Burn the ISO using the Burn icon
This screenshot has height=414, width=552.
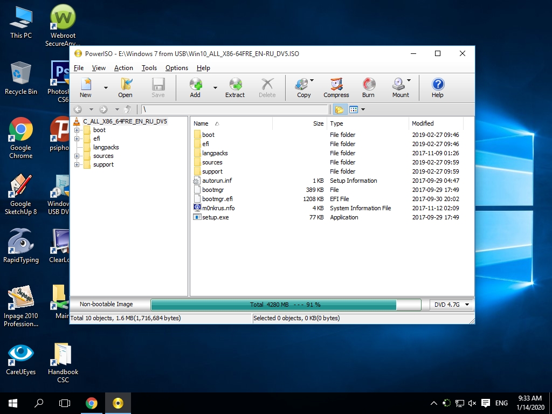coord(368,86)
